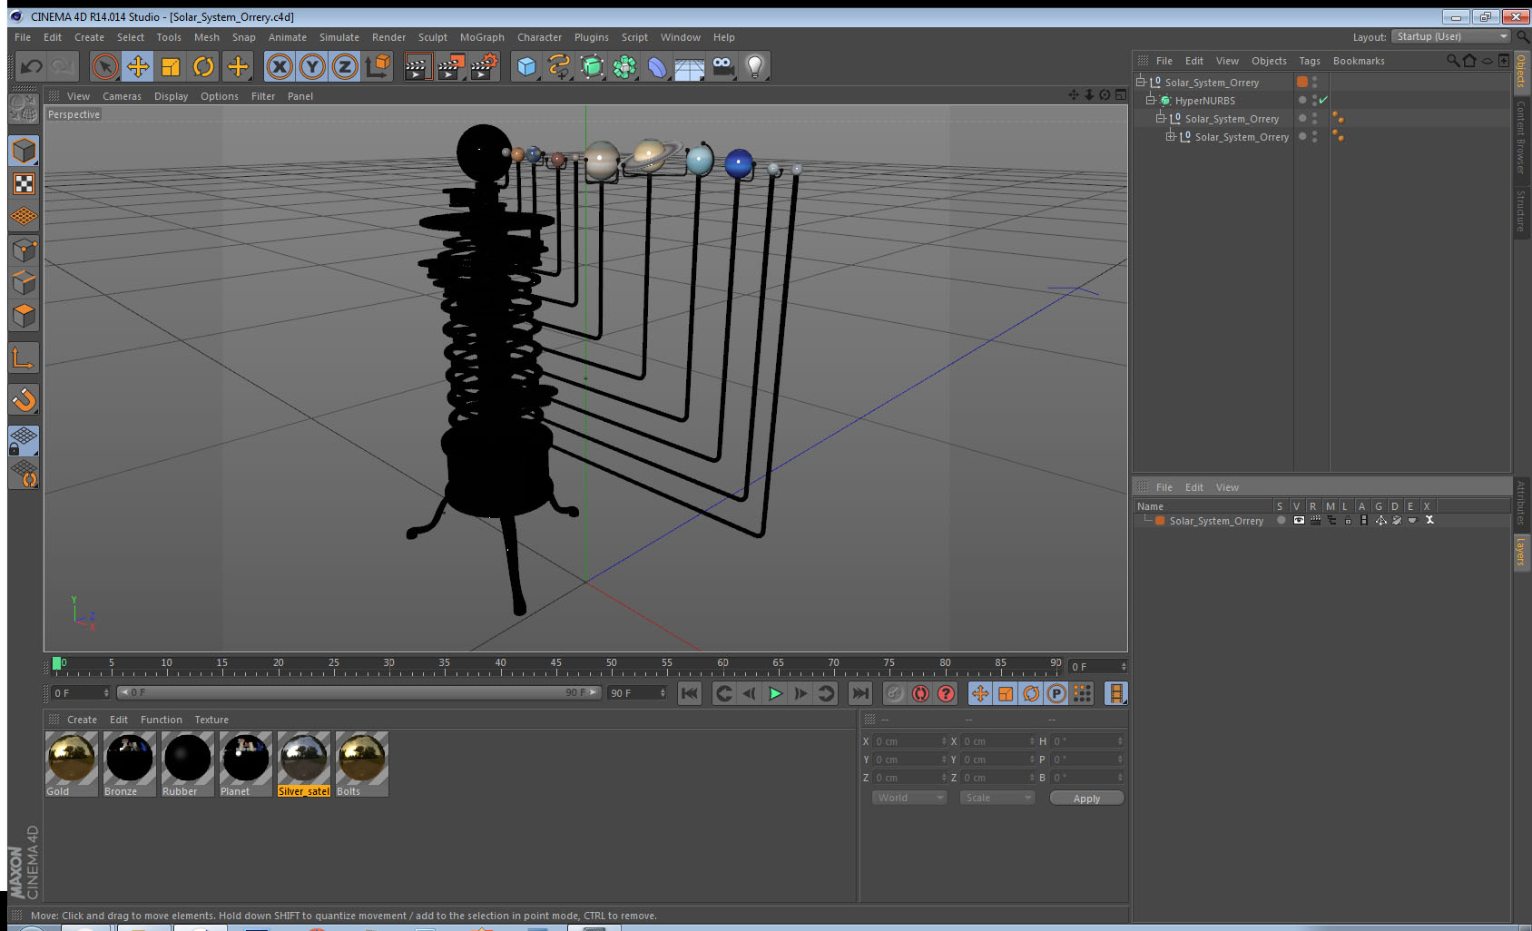
Task: Open the Floor environment icon
Action: coord(690,68)
